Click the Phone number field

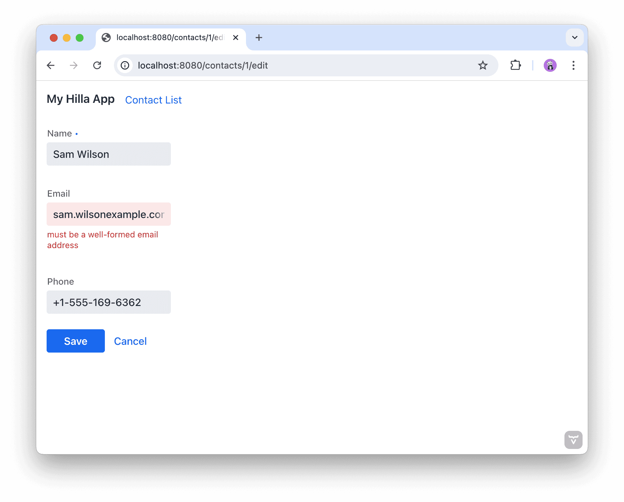(x=109, y=302)
